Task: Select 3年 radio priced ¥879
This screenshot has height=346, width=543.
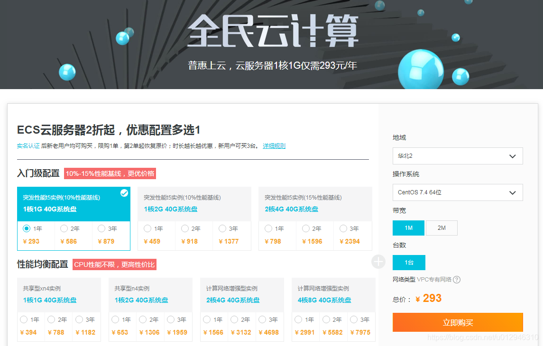Action: point(101,228)
